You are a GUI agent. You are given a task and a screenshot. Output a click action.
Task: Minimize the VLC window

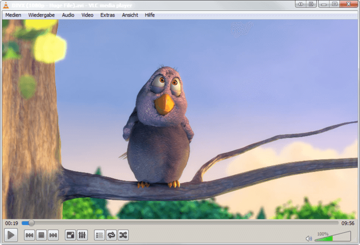[323, 4]
